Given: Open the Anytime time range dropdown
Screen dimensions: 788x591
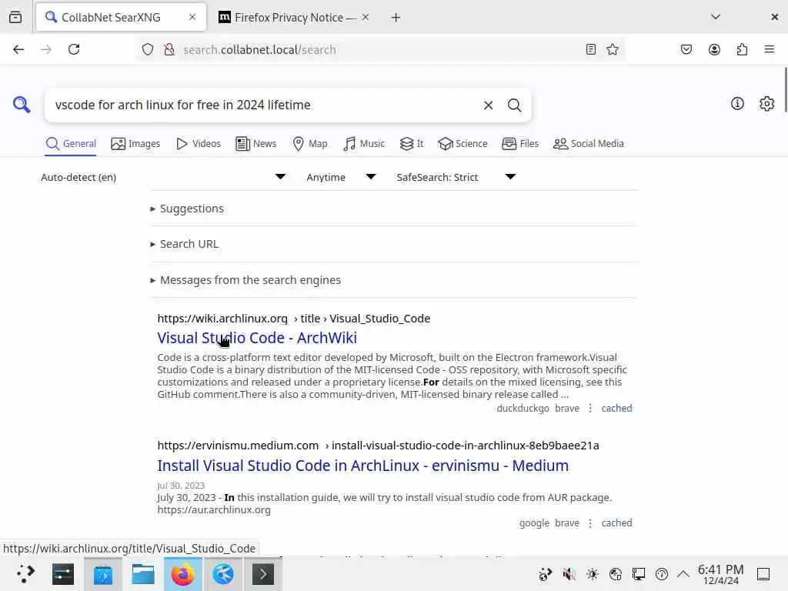Looking at the screenshot, I should point(341,177).
